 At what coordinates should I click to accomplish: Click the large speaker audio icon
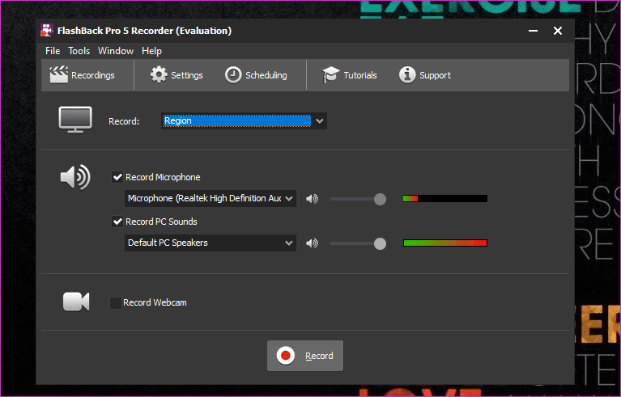[75, 177]
